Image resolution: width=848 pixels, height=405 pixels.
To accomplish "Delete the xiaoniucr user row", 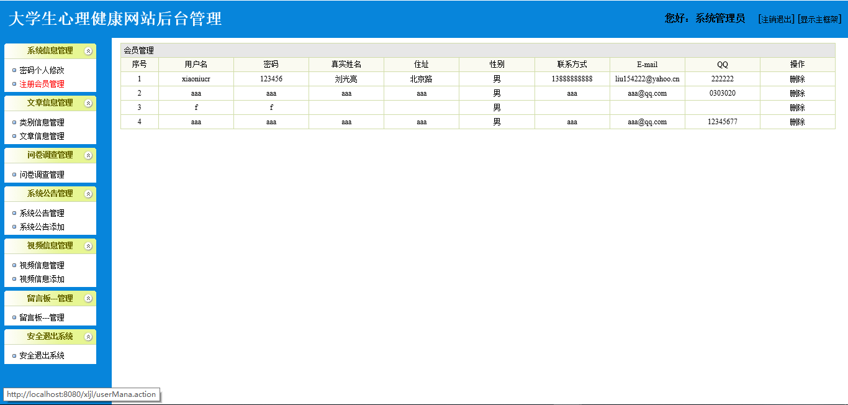I will [x=797, y=79].
